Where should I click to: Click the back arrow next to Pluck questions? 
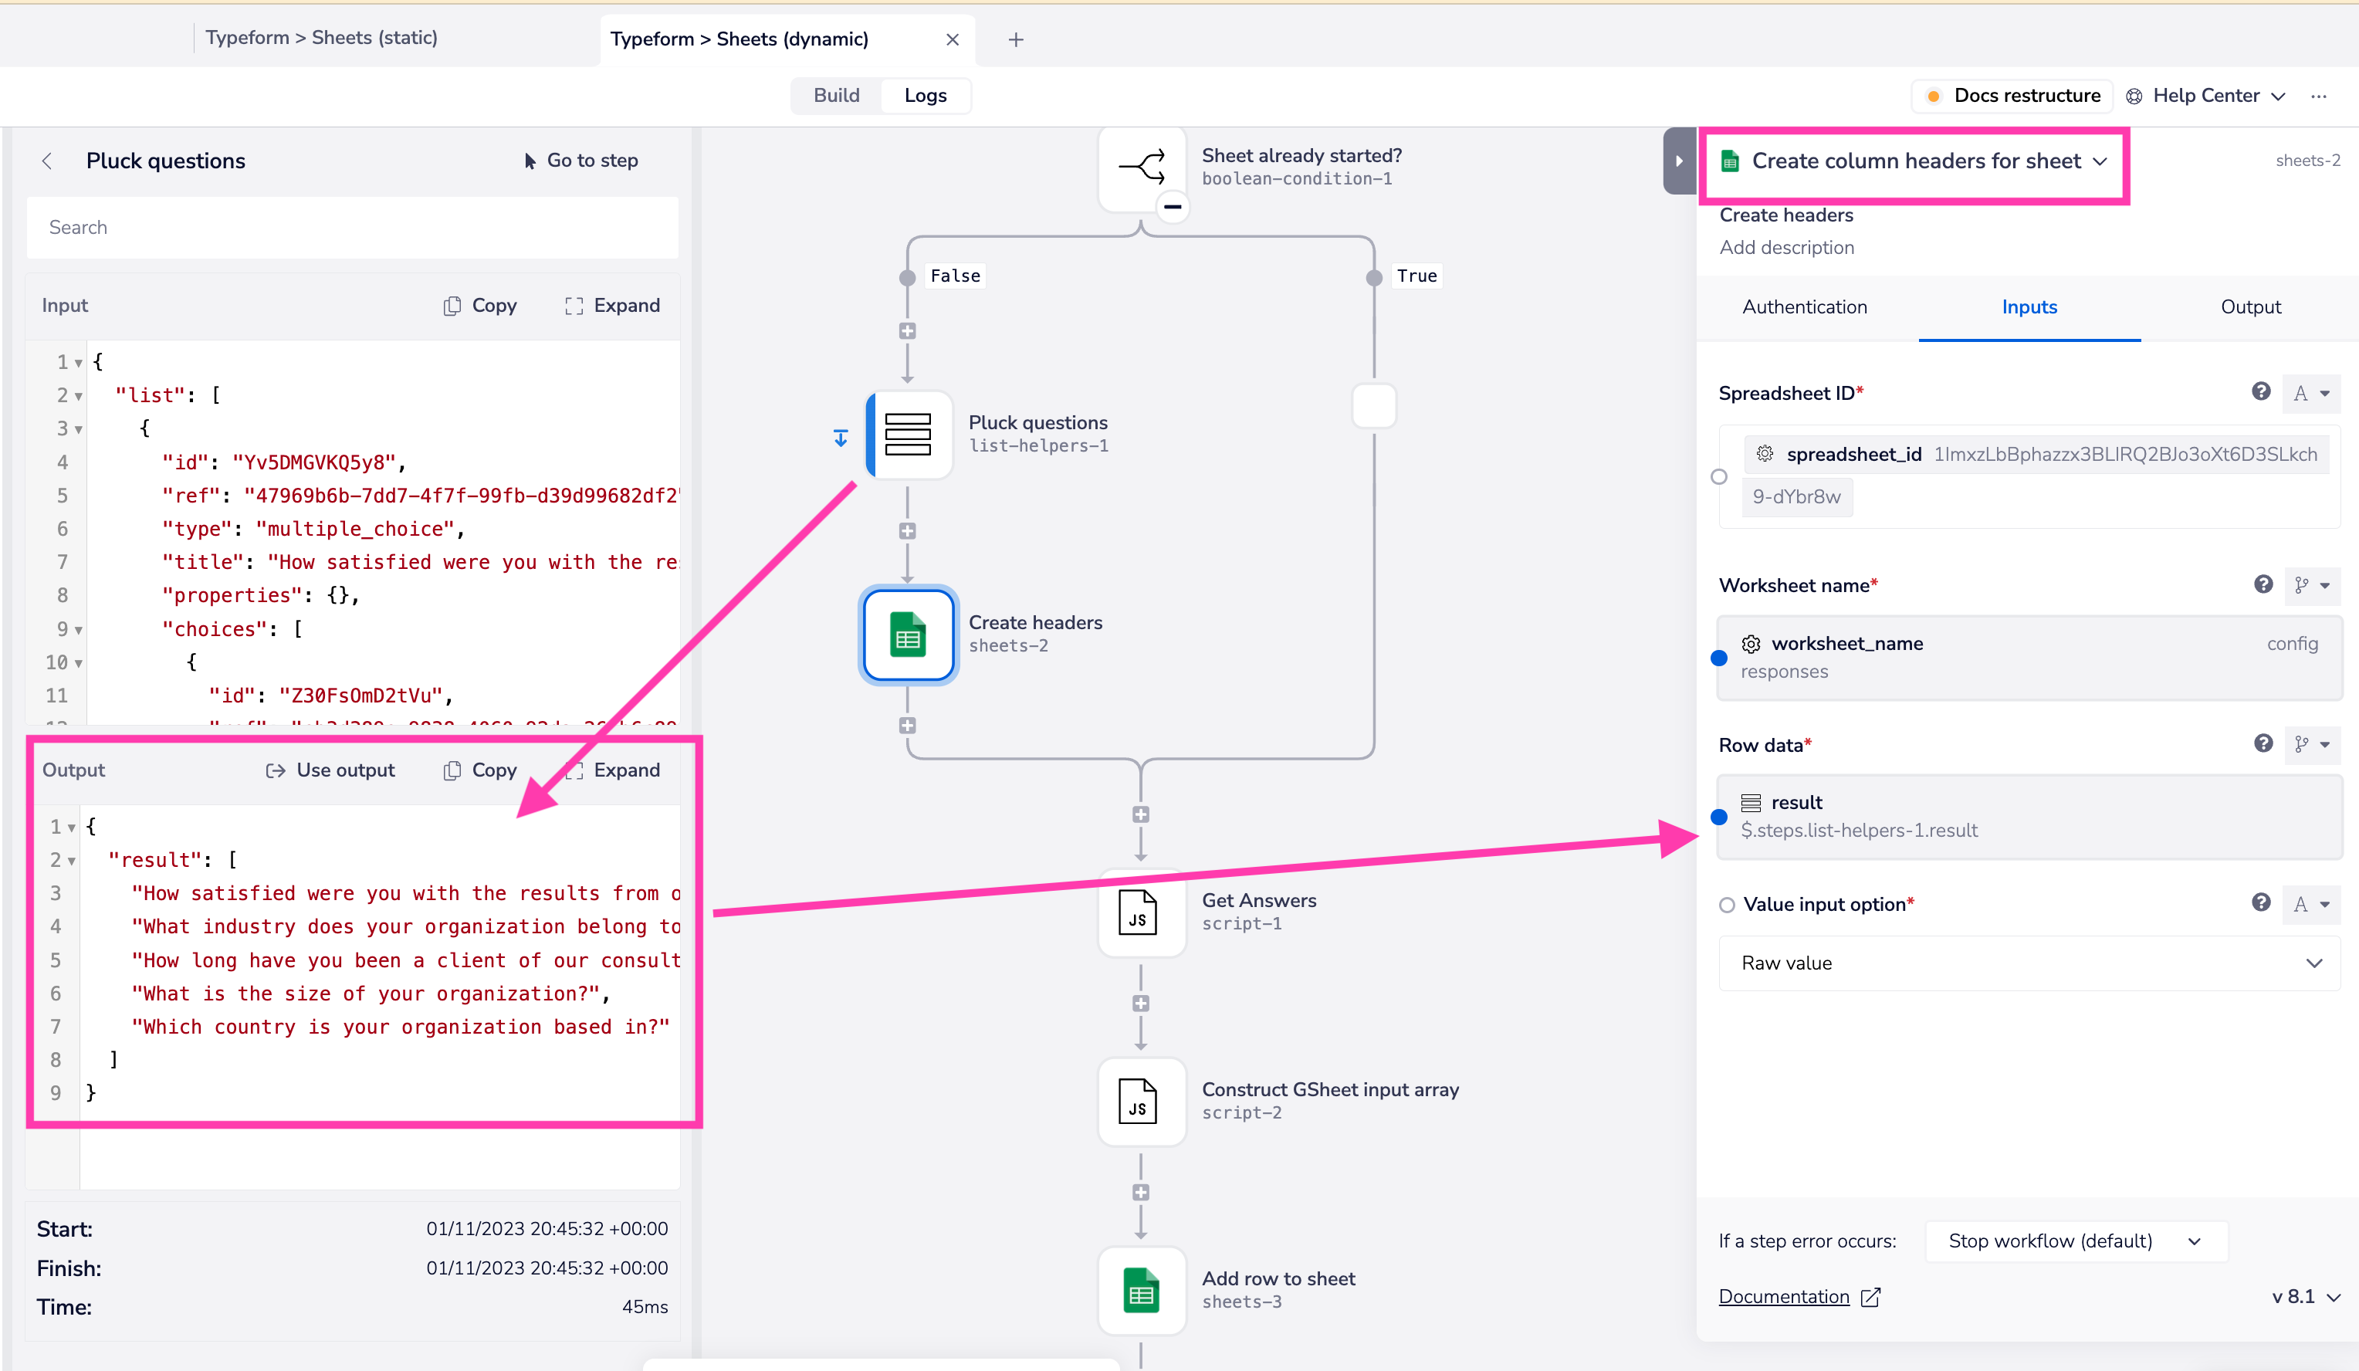click(x=47, y=161)
